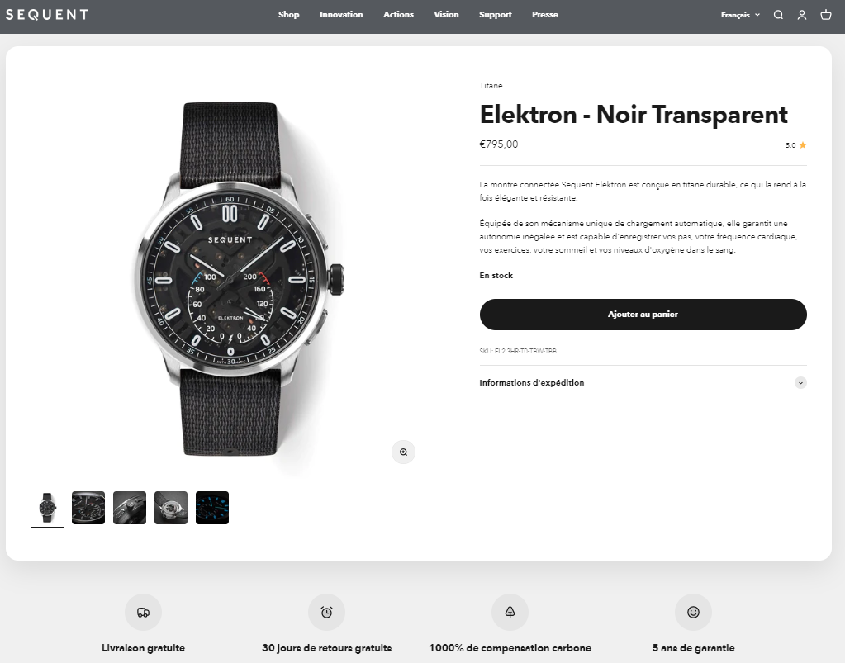Click the alarm clock return icon
This screenshot has width=845, height=663.
coord(326,613)
